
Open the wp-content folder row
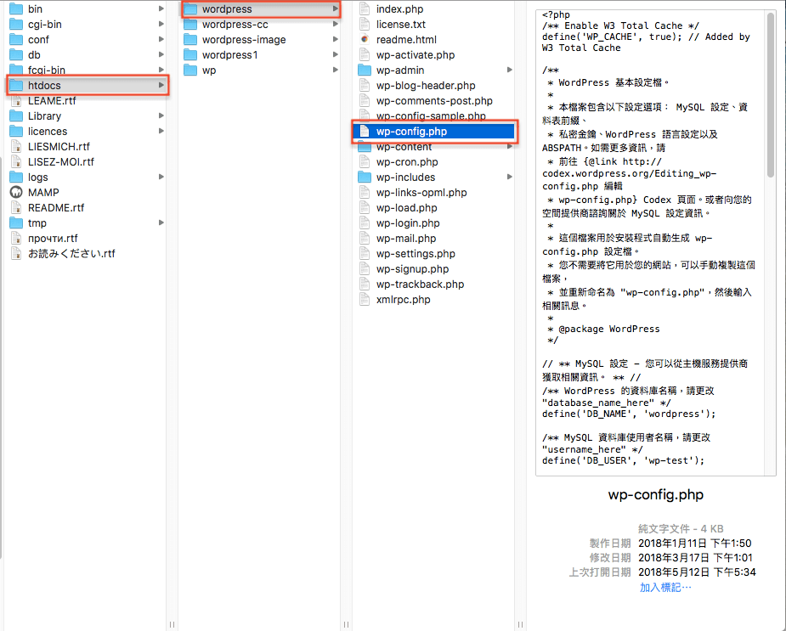[433, 147]
